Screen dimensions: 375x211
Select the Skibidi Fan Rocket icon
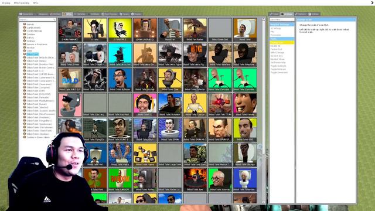pos(195,30)
